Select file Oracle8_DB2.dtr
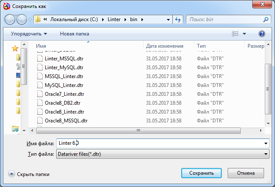The width and height of the screenshot is (275, 187). pos(63,103)
